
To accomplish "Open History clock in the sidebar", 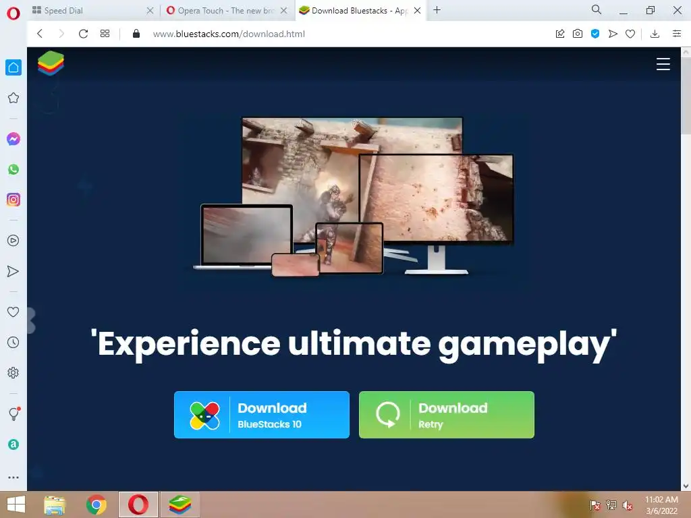I will (x=13, y=342).
